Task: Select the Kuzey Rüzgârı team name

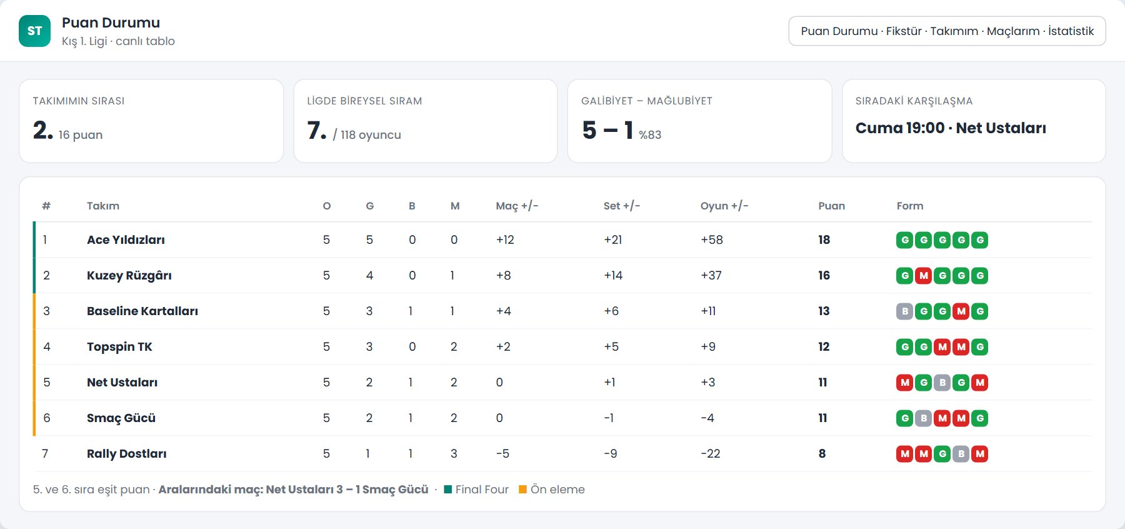Action: 129,275
